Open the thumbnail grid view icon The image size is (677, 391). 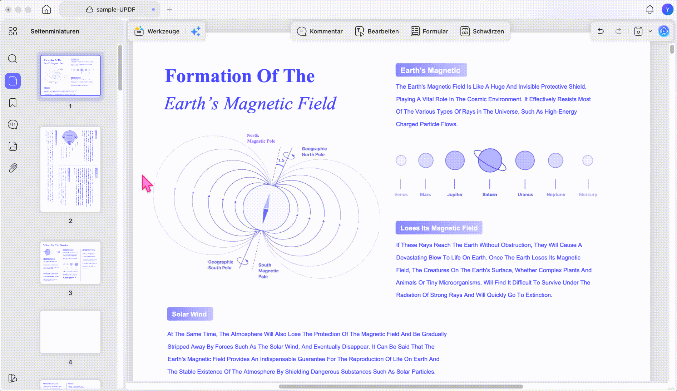point(13,31)
